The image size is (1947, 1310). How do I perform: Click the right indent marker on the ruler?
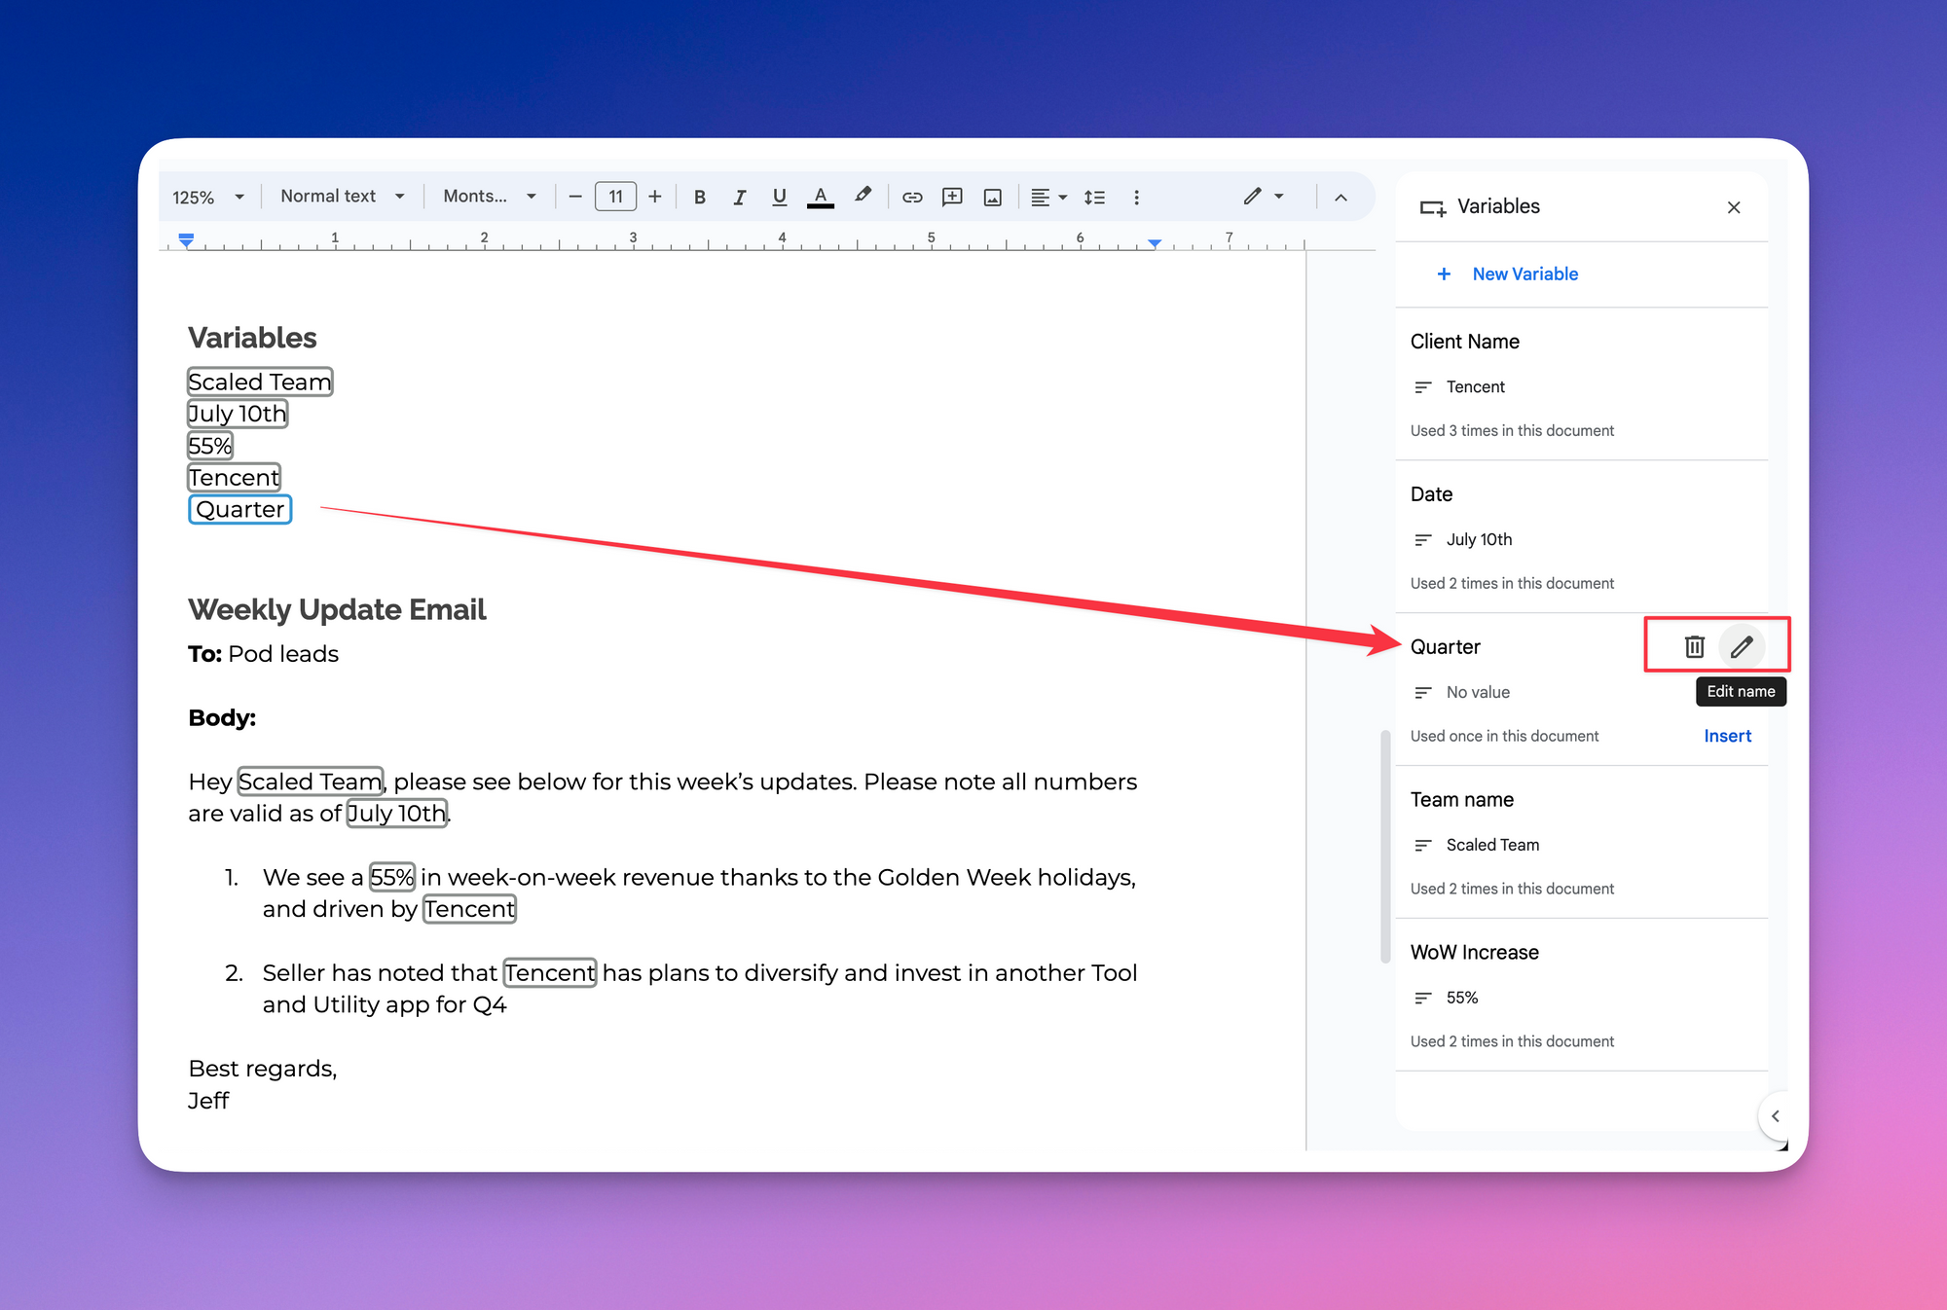coord(1154,243)
